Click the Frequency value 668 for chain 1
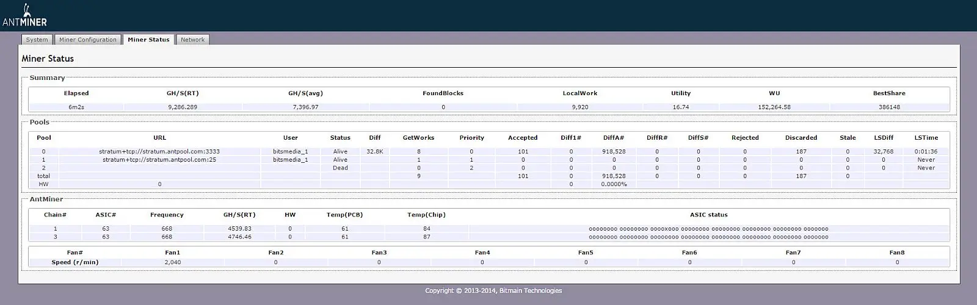Image resolution: width=977 pixels, height=305 pixels. pos(167,229)
